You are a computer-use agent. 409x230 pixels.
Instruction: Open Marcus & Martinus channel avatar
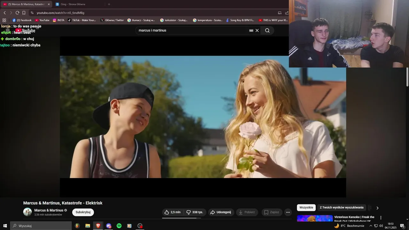pyautogui.click(x=27, y=212)
